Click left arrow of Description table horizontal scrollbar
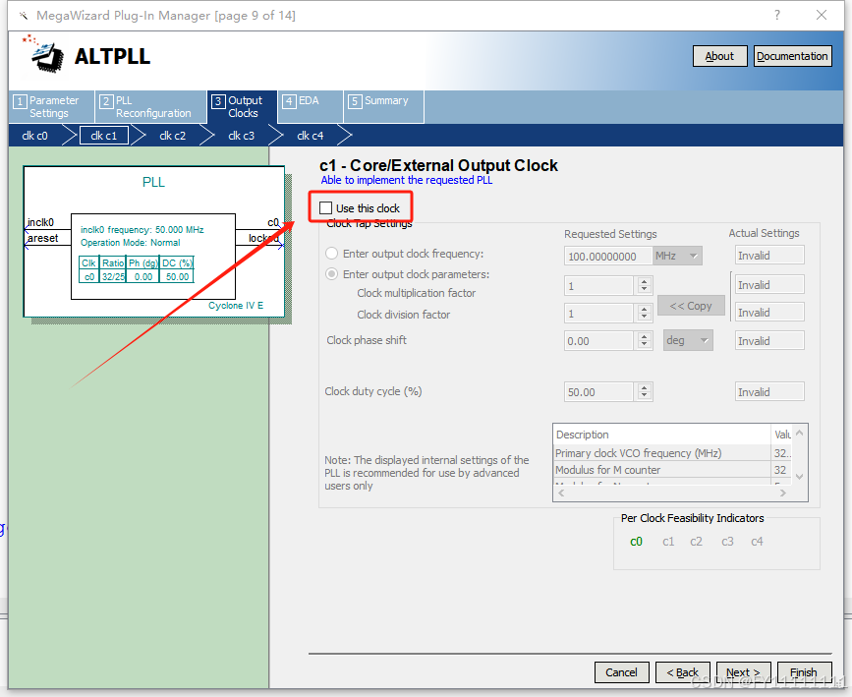This screenshot has width=852, height=697. point(562,494)
